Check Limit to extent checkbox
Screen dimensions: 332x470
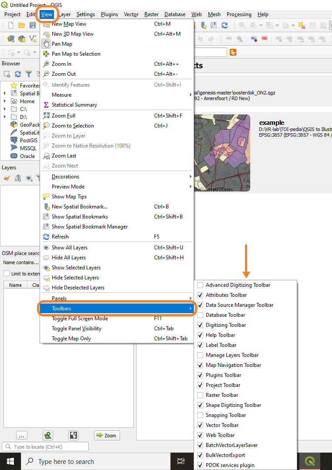[x=6, y=273]
